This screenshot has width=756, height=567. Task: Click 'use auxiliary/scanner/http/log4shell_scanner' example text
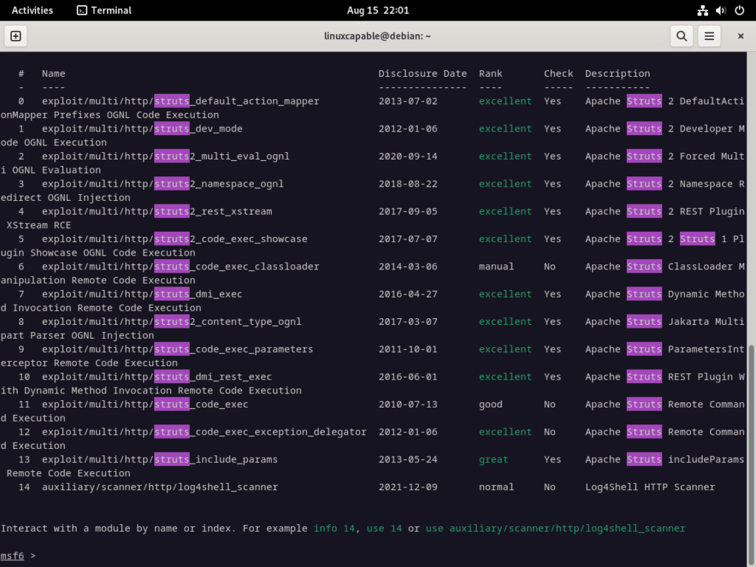(x=555, y=528)
